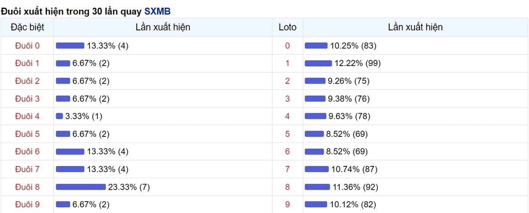Screen dimensions: 529x213
Task: Click the 11.36% (92) bar for Loto 8
Action: (317, 187)
